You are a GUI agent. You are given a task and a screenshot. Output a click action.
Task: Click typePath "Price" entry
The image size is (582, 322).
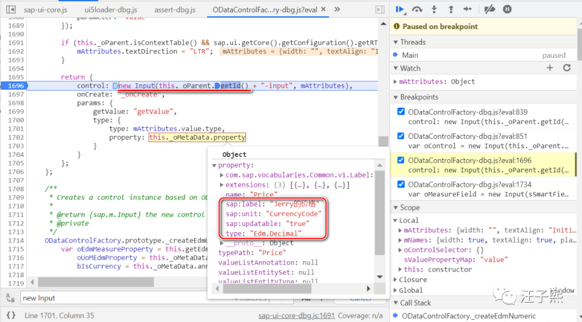[252, 253]
